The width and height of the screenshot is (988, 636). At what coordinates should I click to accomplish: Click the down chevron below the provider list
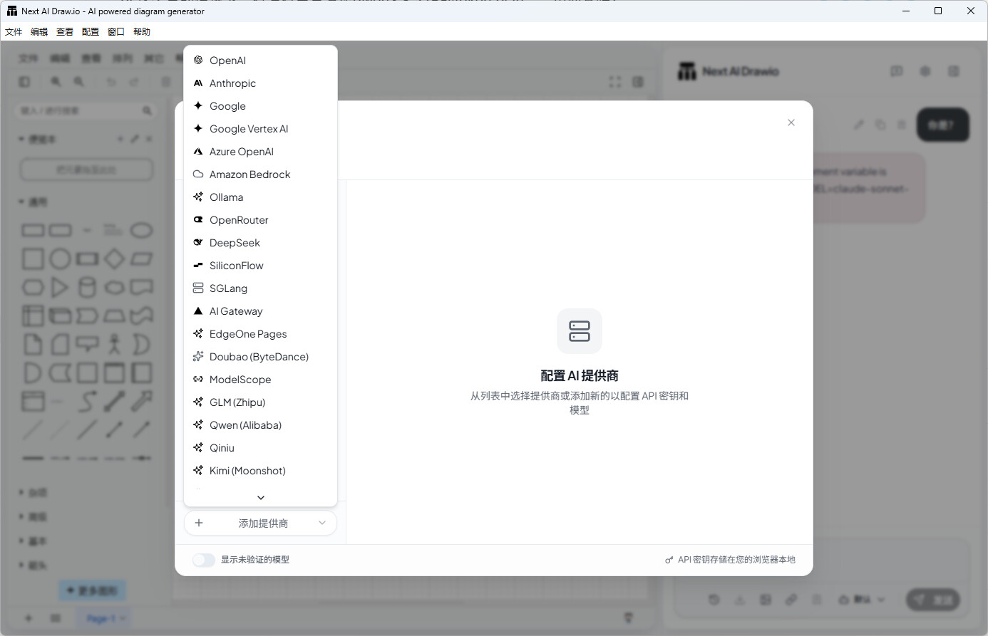(261, 498)
